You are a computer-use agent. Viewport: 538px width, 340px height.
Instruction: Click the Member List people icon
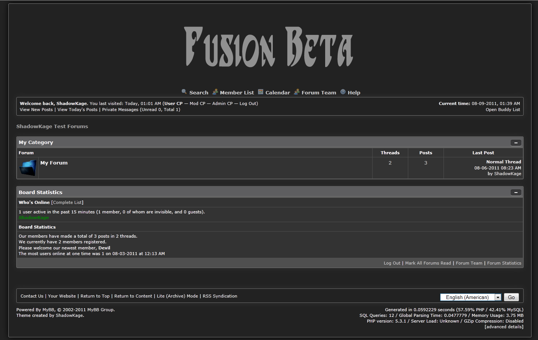tap(215, 92)
